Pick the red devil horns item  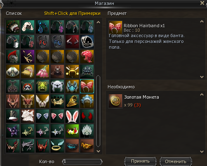[87, 116]
